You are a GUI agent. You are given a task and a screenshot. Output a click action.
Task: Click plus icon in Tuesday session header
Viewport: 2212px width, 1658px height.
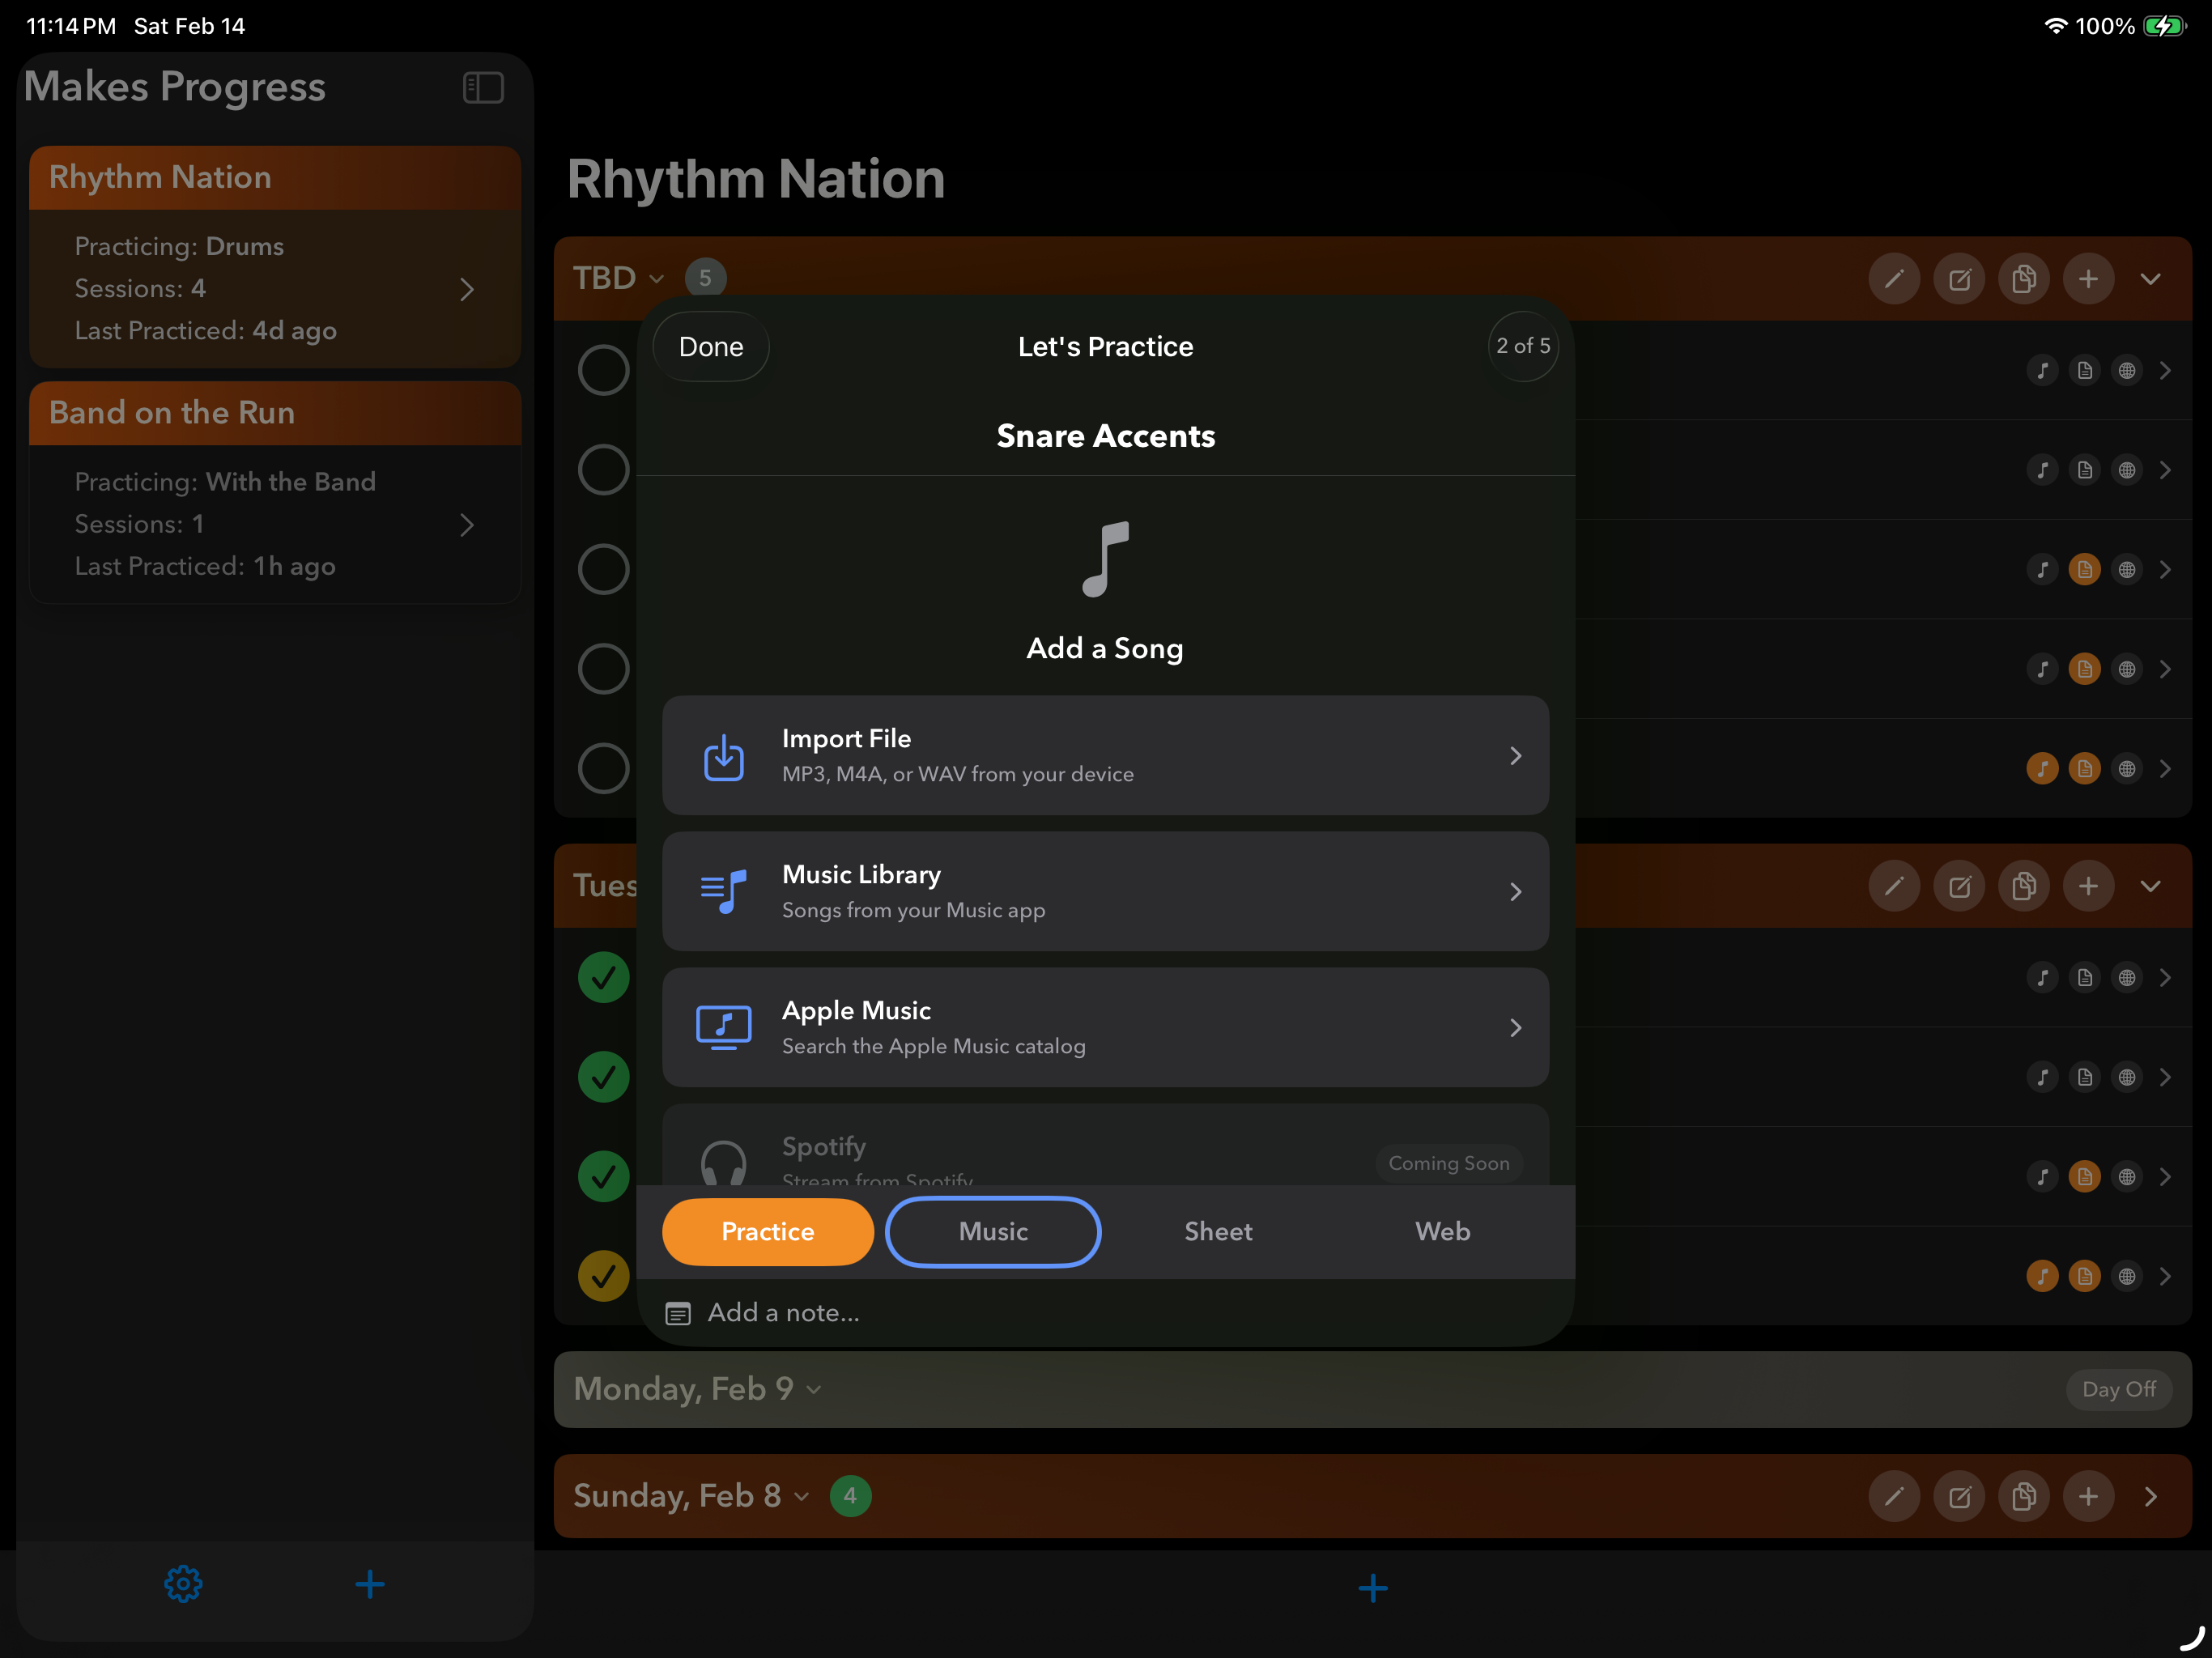pyautogui.click(x=2088, y=886)
